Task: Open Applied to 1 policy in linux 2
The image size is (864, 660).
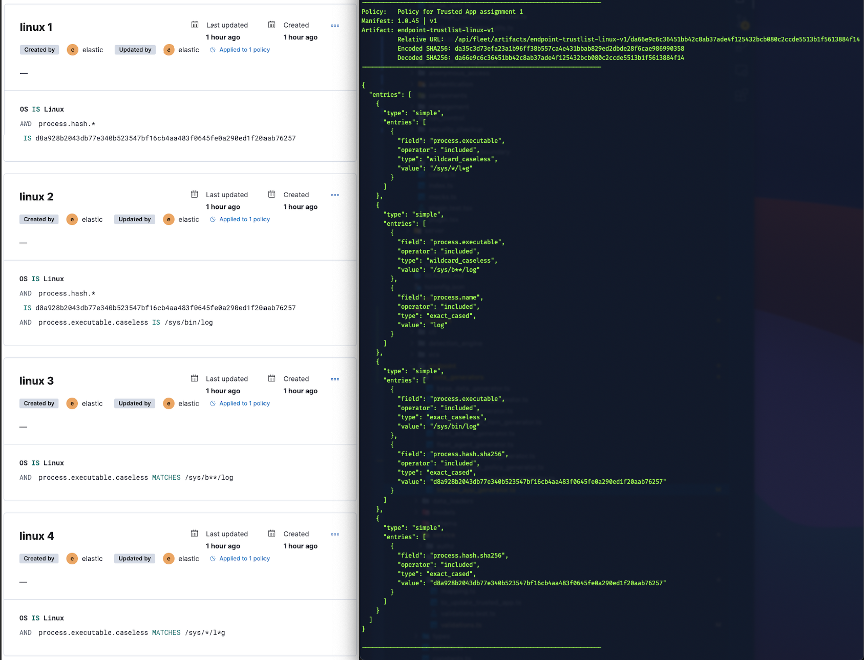Action: click(240, 219)
